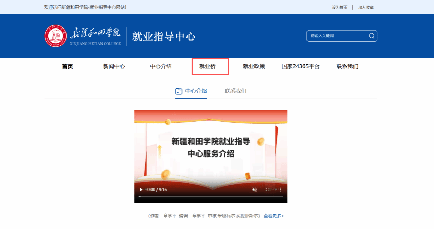Navigate to 就业政策 page

254,67
